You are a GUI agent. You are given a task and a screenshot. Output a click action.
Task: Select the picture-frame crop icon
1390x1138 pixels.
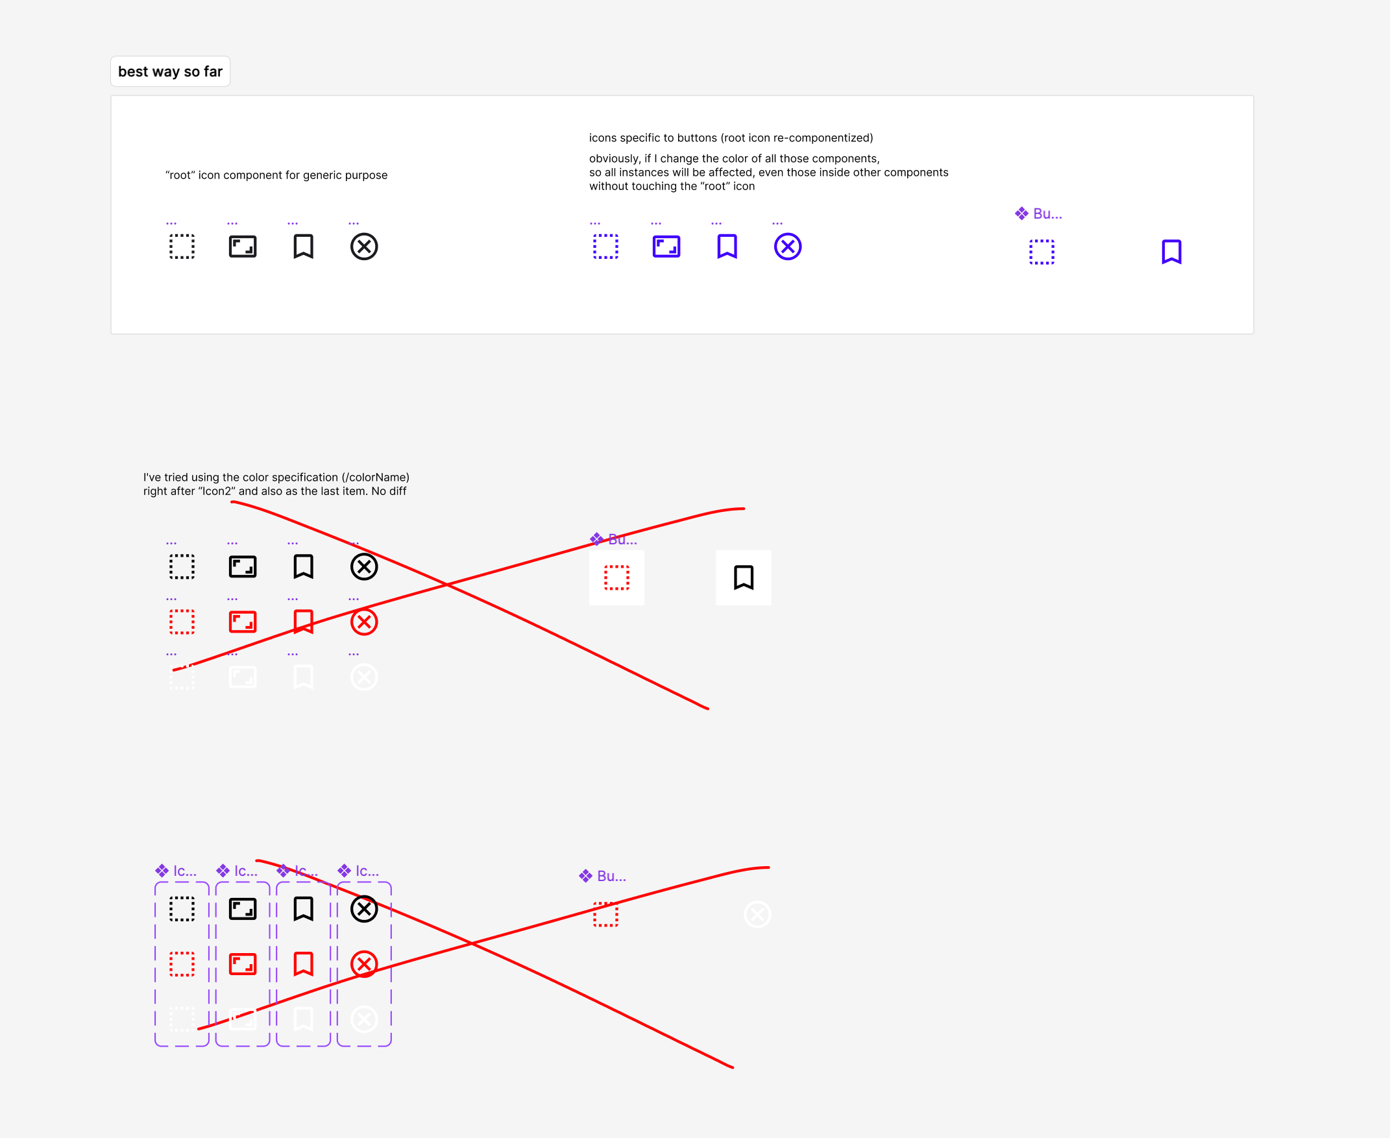[x=241, y=243]
